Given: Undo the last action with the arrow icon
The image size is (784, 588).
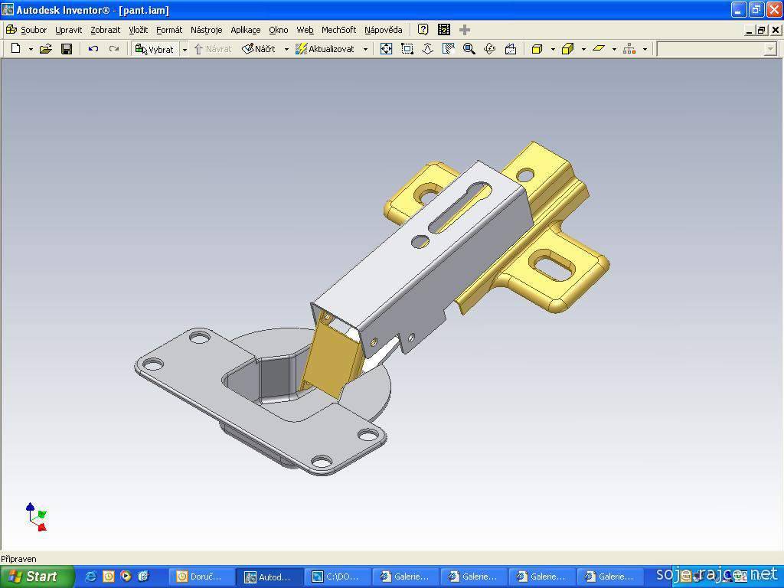Looking at the screenshot, I should pos(93,49).
